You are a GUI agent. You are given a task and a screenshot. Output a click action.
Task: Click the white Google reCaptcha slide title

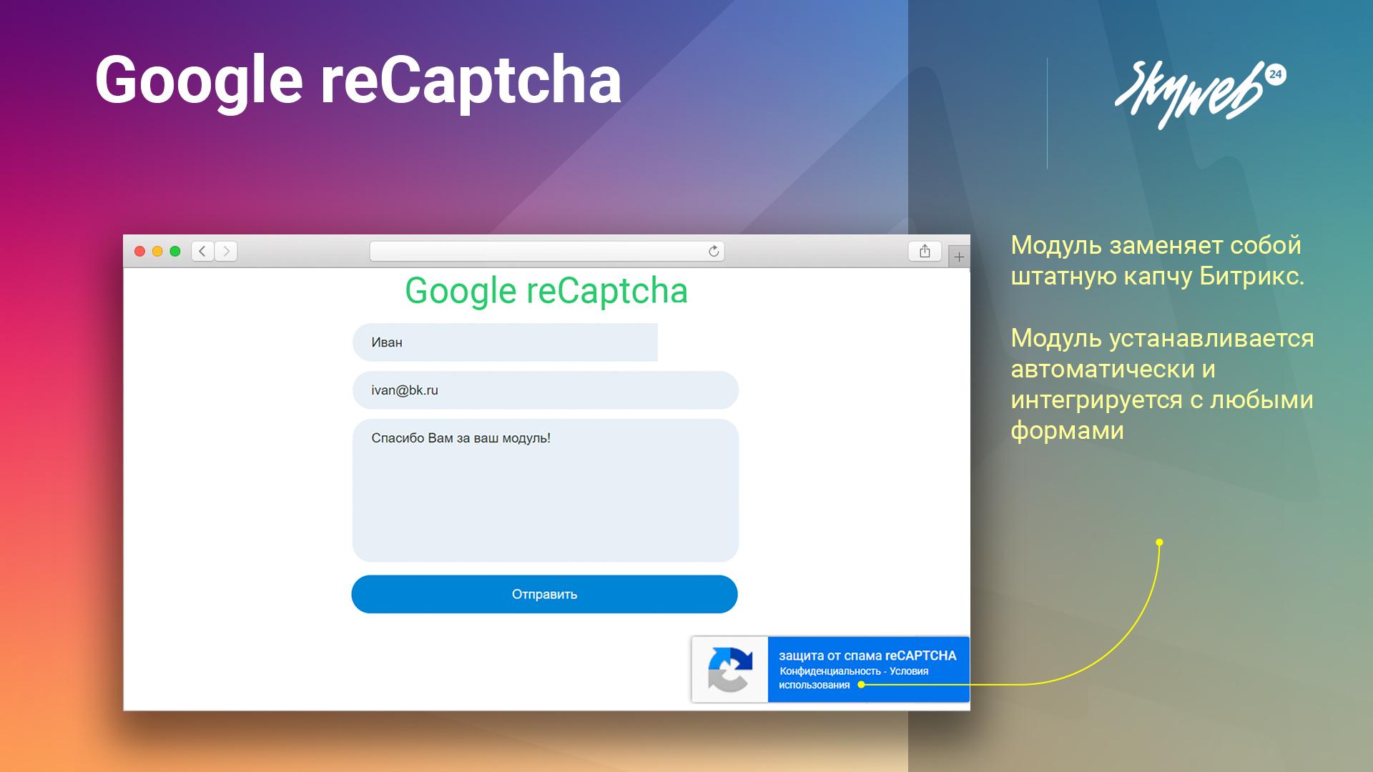358,82
